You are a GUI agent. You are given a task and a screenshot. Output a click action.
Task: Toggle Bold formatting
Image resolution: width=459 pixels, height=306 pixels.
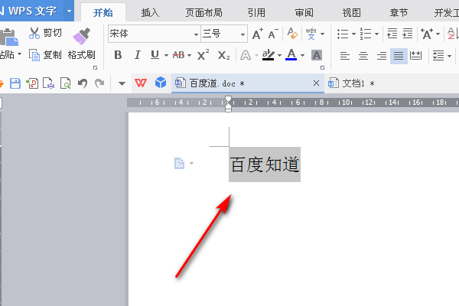[x=118, y=55]
